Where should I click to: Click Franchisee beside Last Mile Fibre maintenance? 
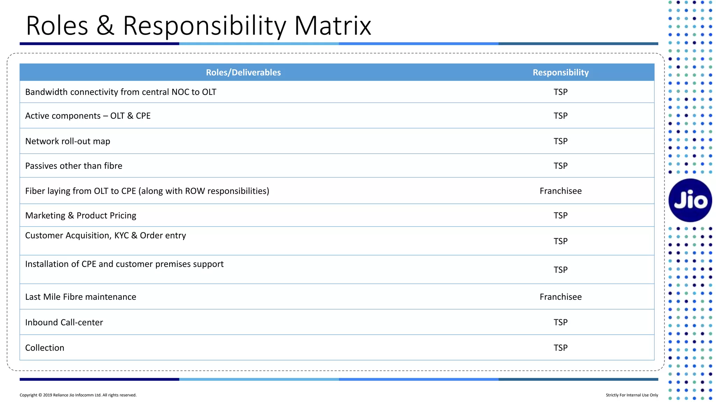(560, 297)
